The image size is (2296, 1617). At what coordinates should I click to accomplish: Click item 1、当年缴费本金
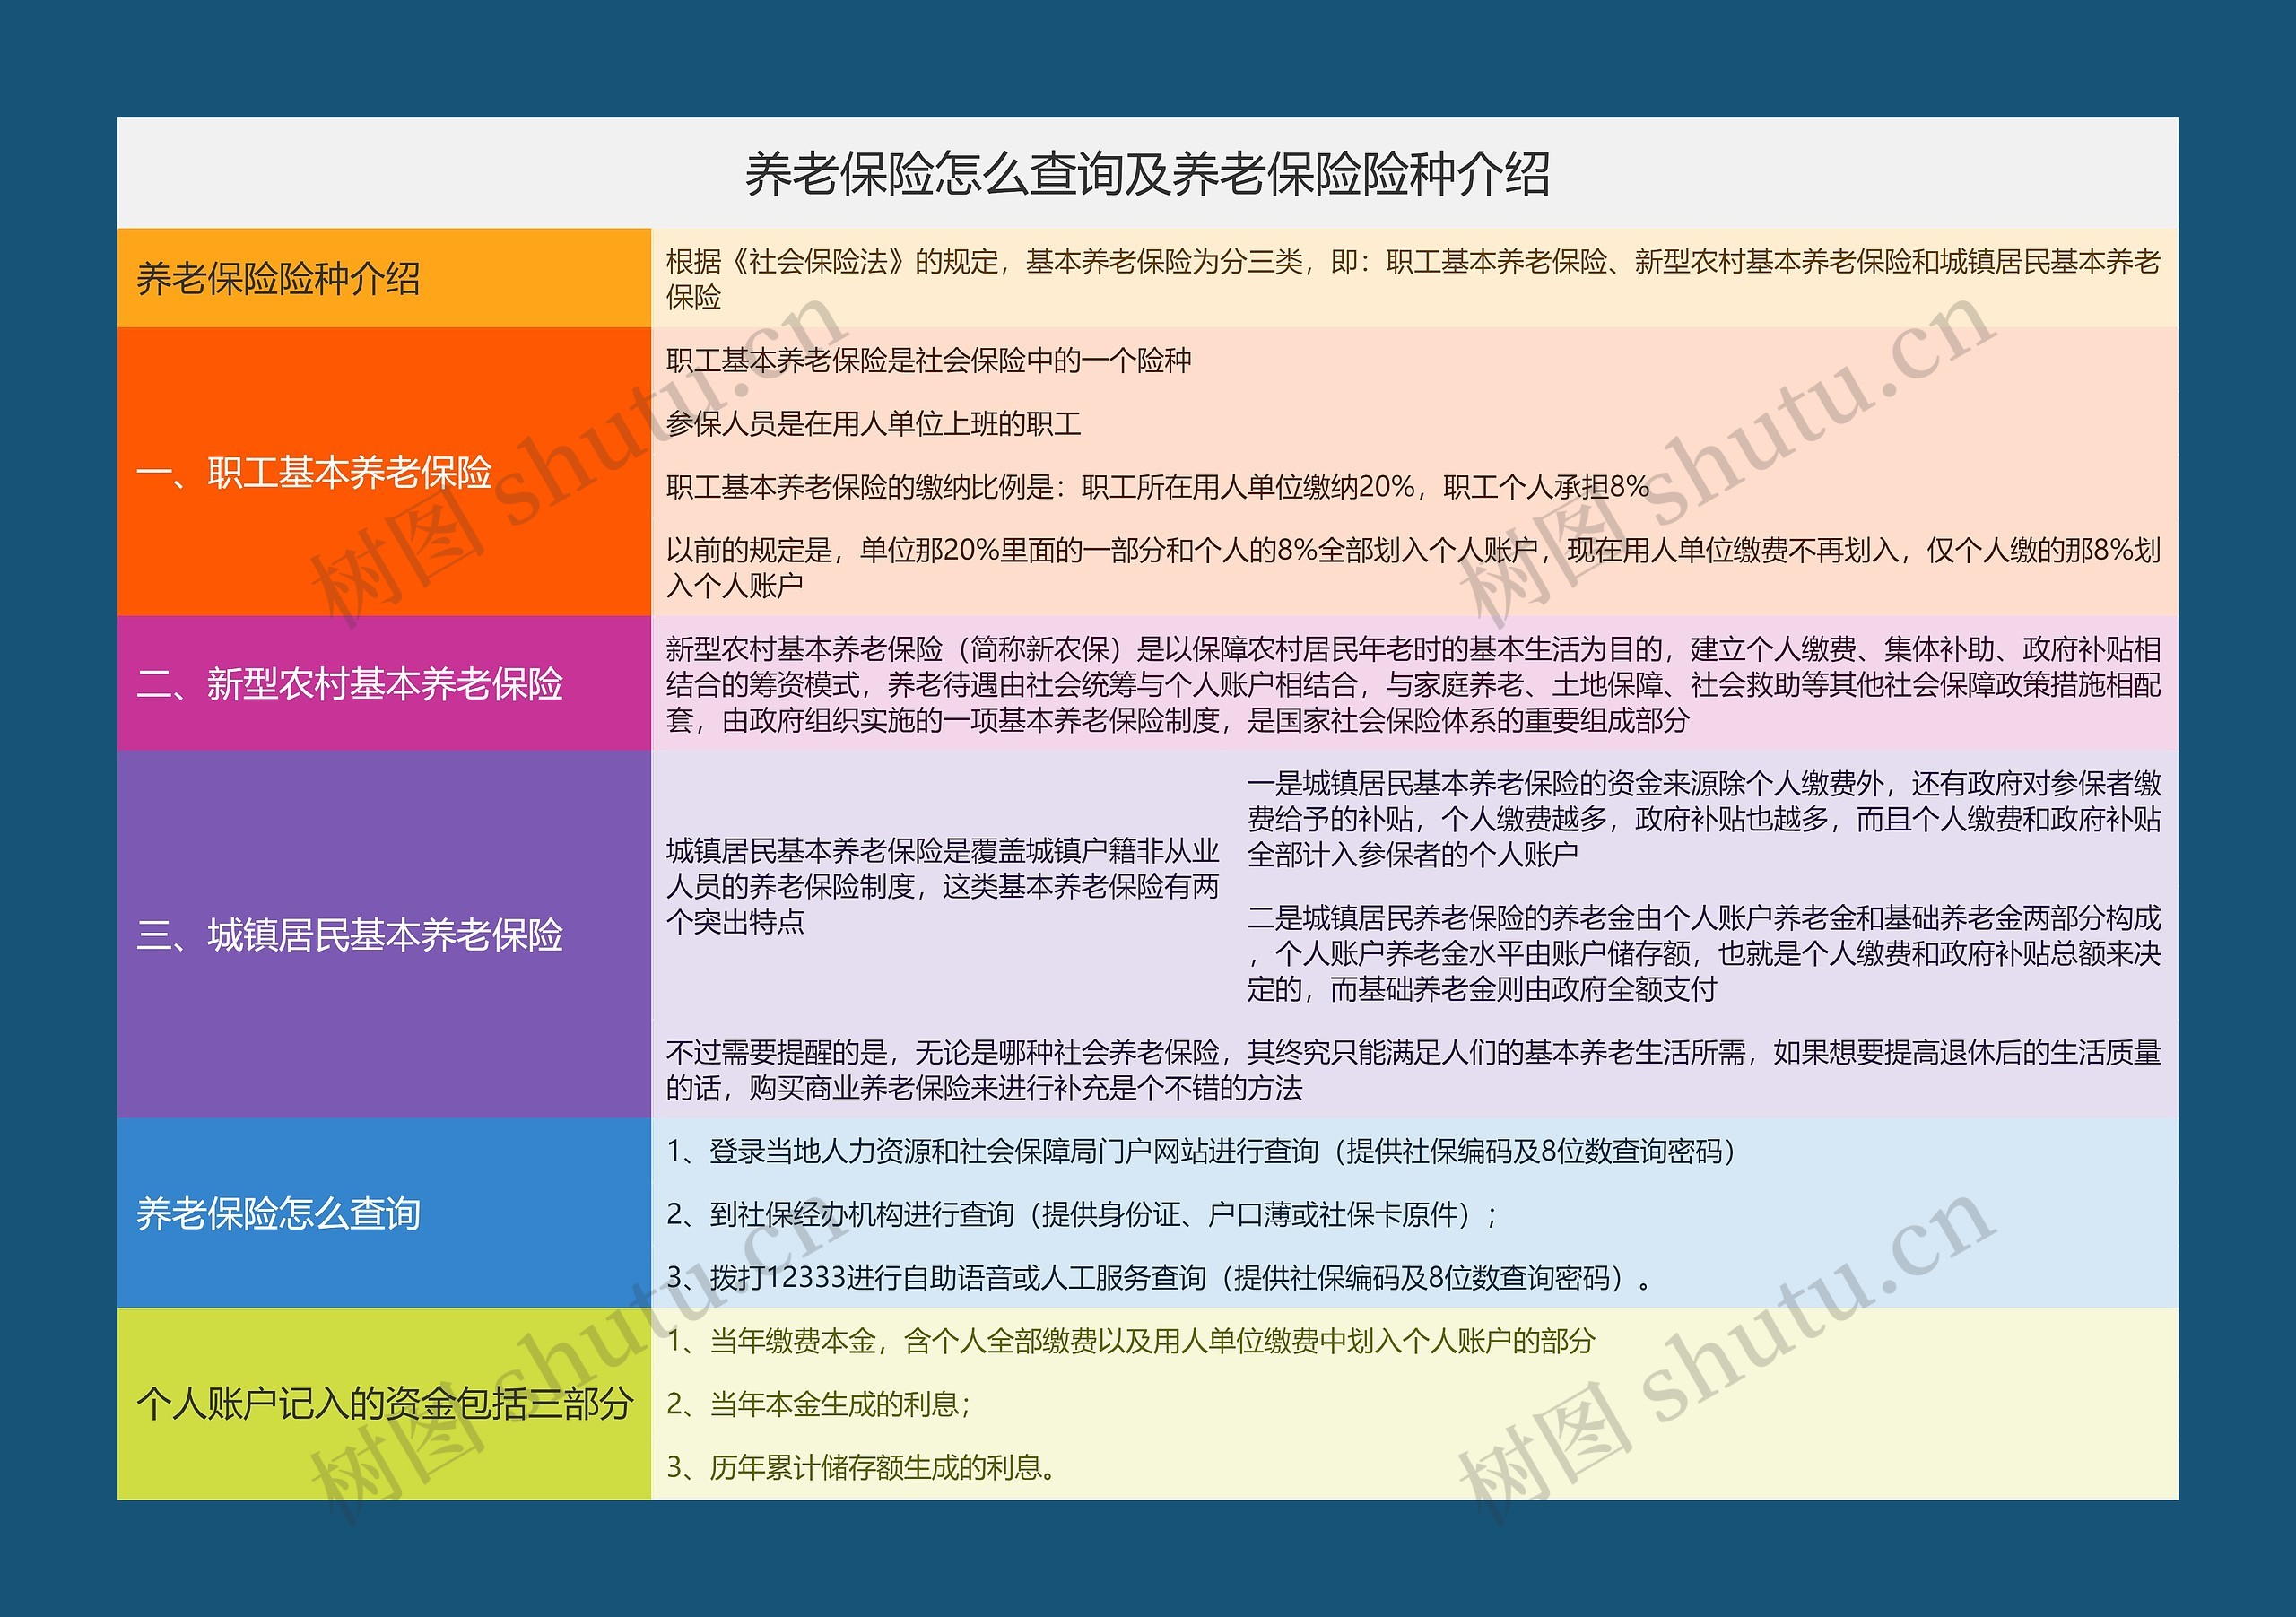point(1130,1341)
